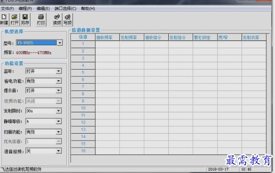Click 接收频率 cell for channel 1
Viewport: 275px width, 173px height.
point(107,44)
